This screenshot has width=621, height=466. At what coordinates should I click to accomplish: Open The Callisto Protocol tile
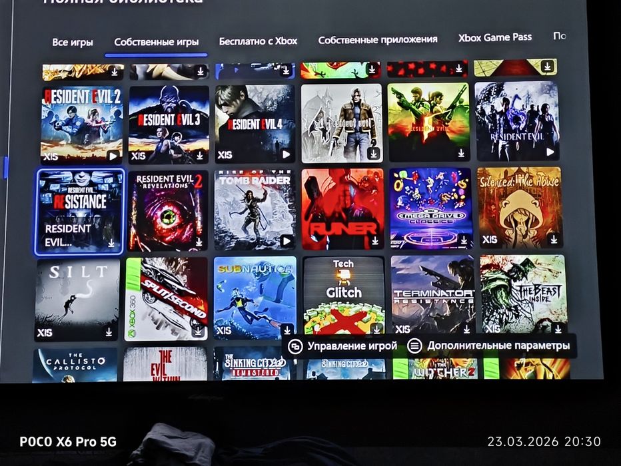[x=75, y=365]
